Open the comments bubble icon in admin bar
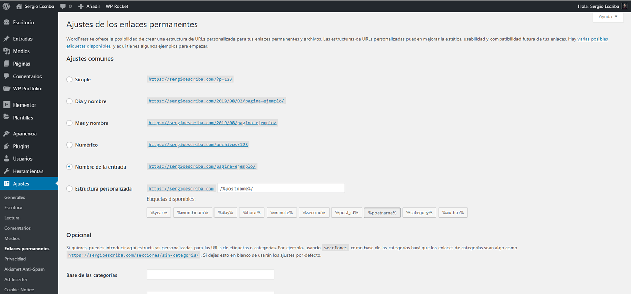 [x=63, y=6]
